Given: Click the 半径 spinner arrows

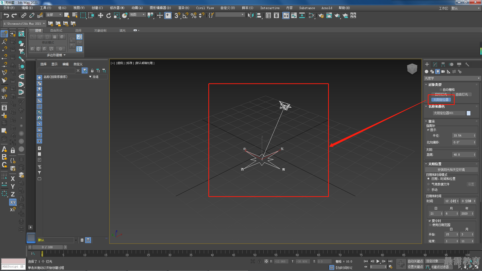Looking at the screenshot, I should tap(474, 135).
